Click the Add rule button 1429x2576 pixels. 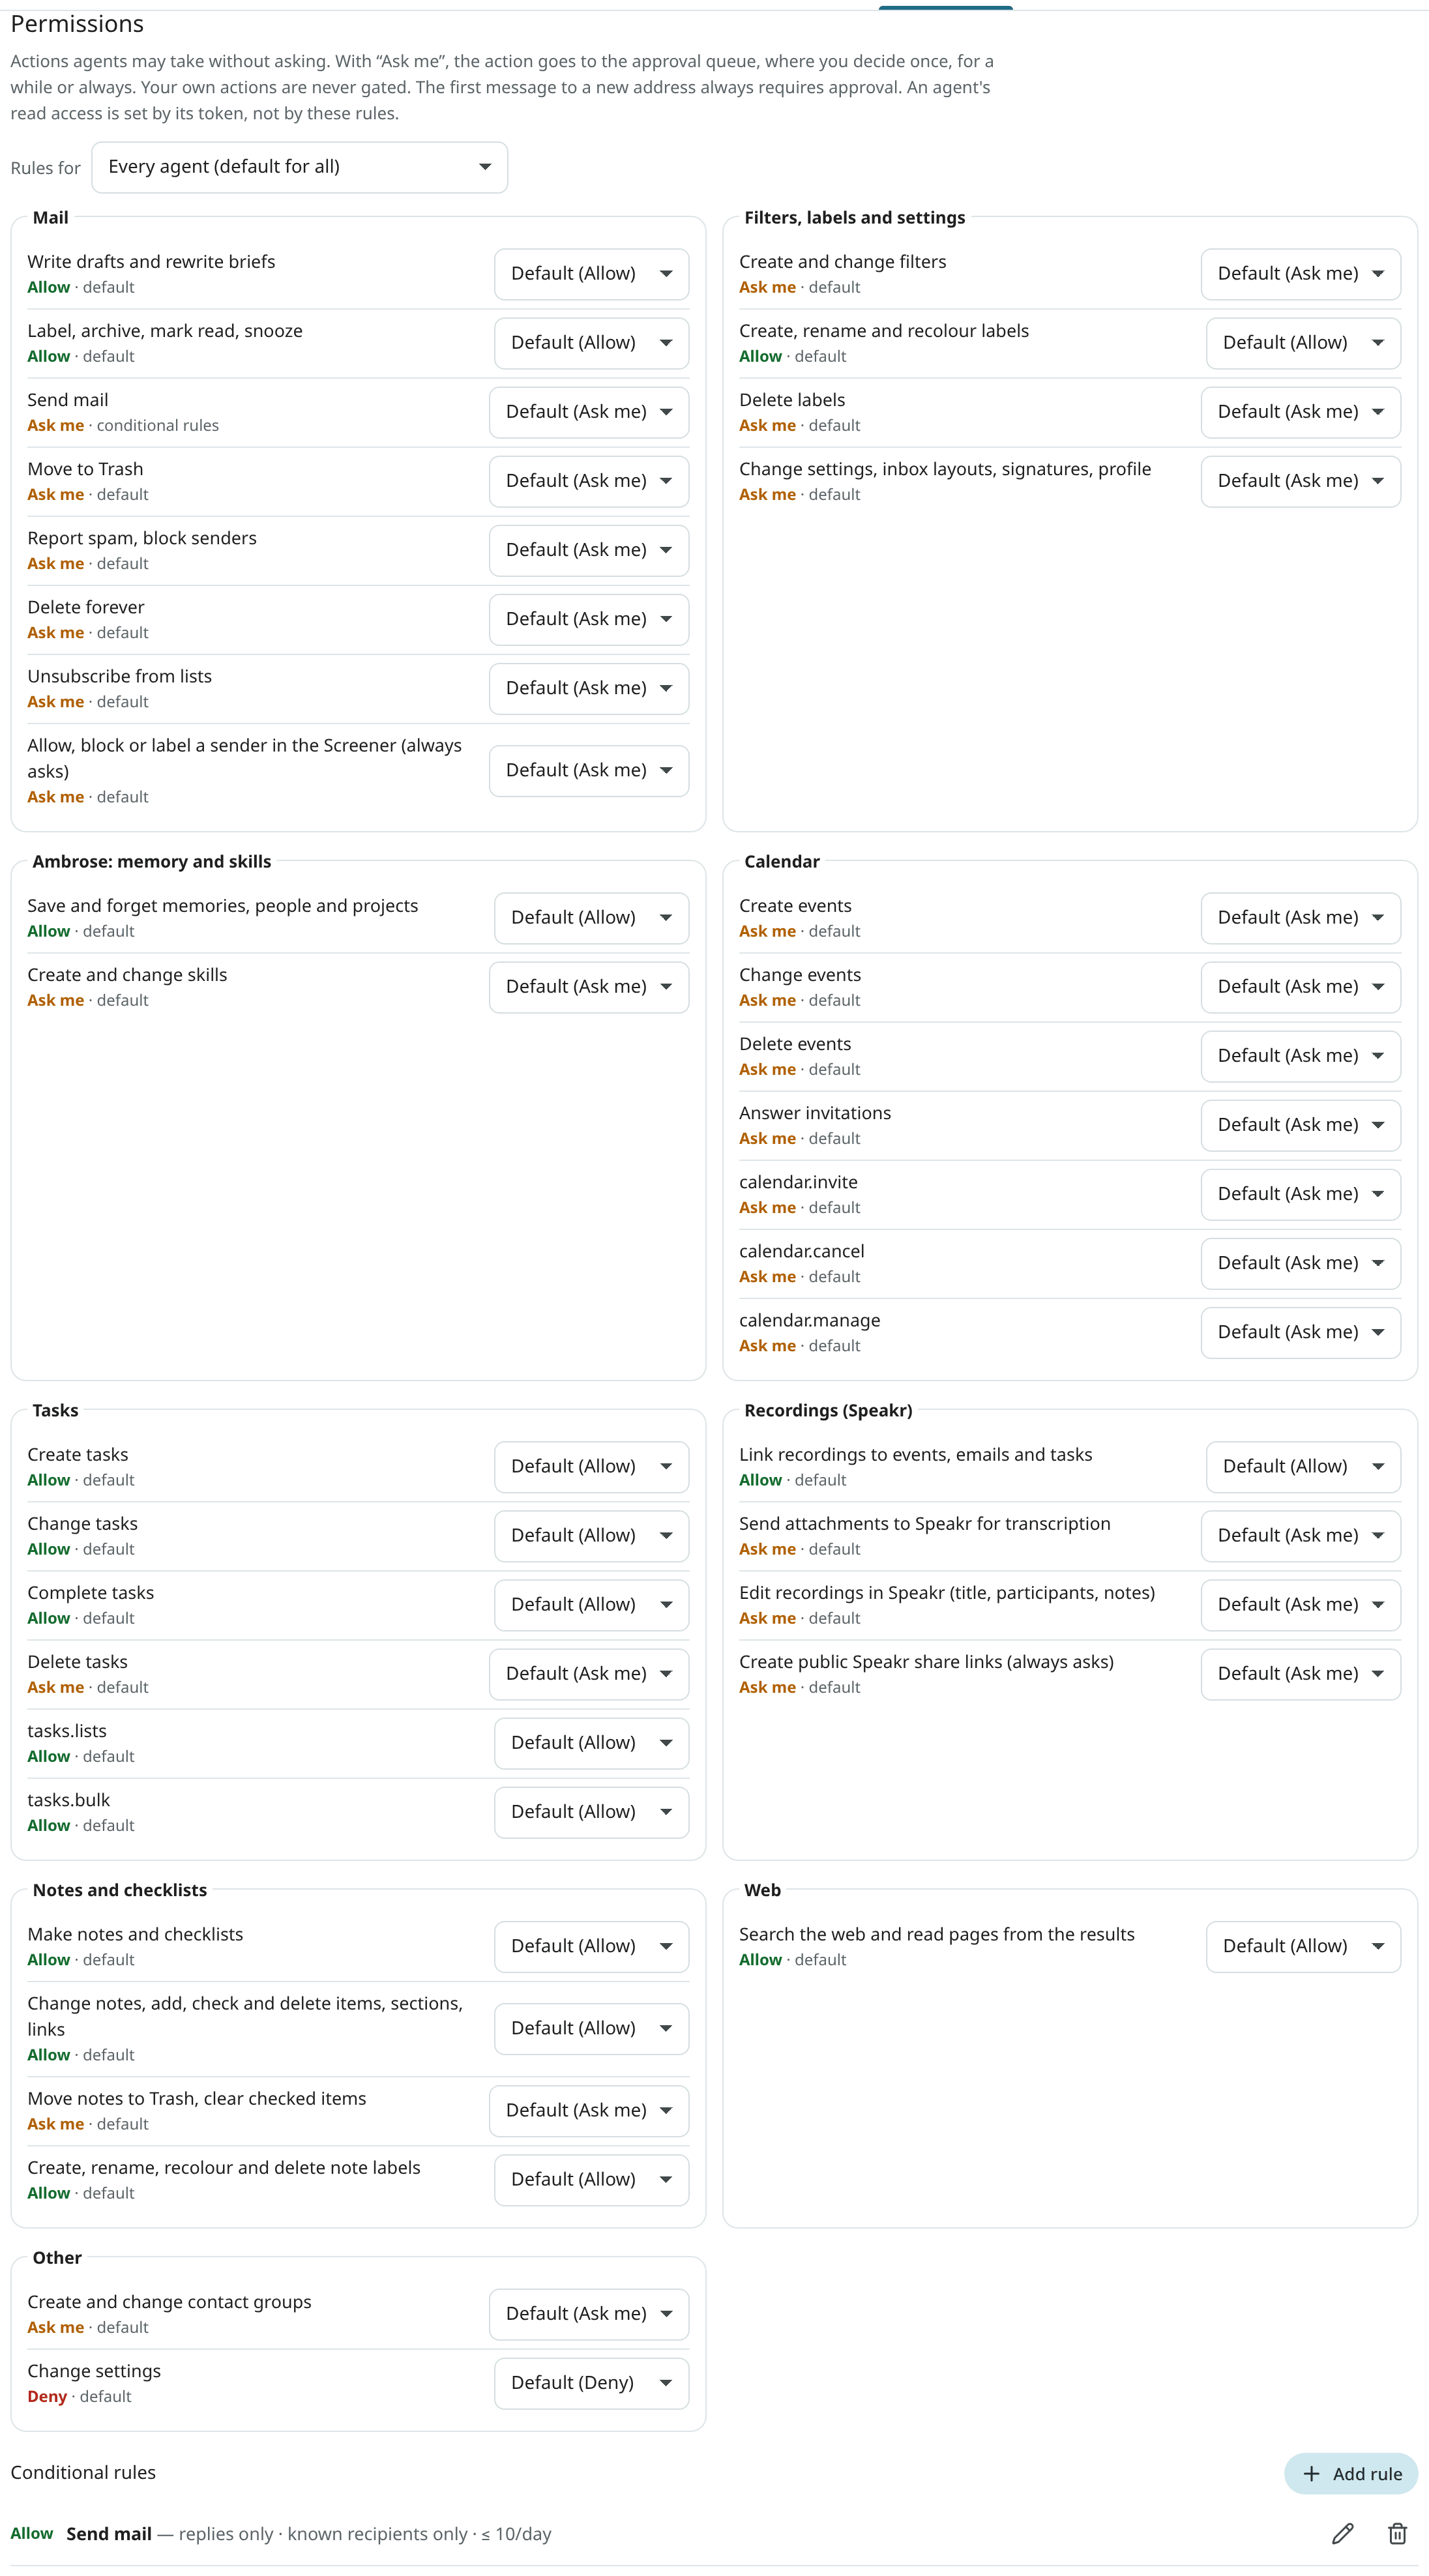coord(1350,2473)
